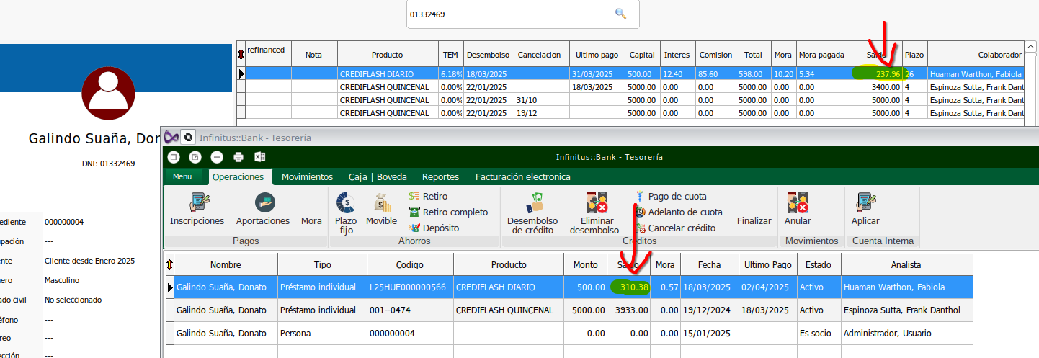Click the Anular movimientos icon

[798, 204]
